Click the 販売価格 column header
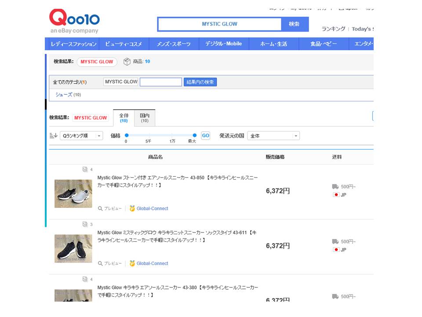 pyautogui.click(x=275, y=157)
